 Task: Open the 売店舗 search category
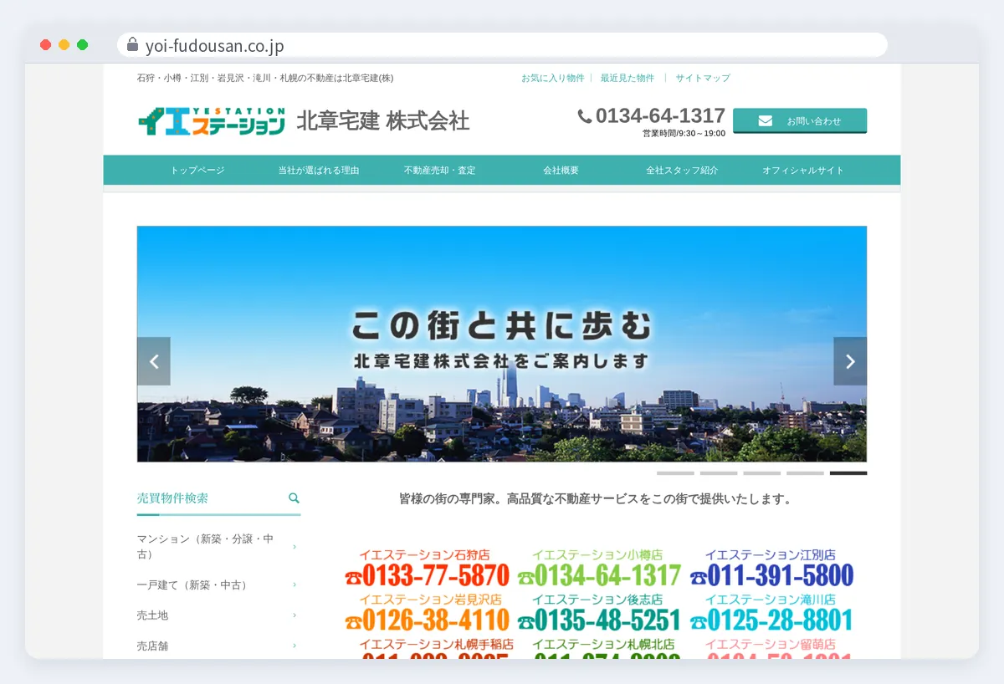pyautogui.click(x=152, y=646)
